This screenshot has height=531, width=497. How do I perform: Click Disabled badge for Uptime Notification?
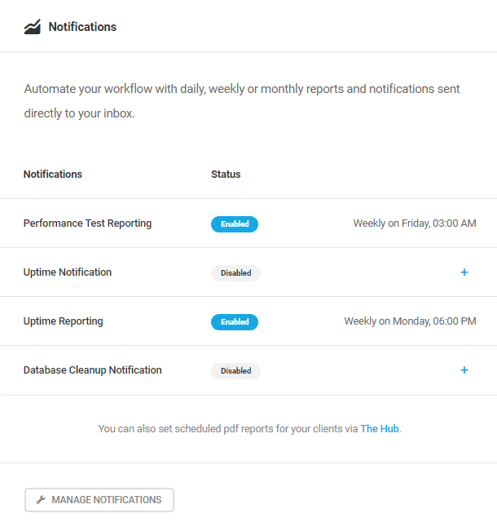[235, 273]
